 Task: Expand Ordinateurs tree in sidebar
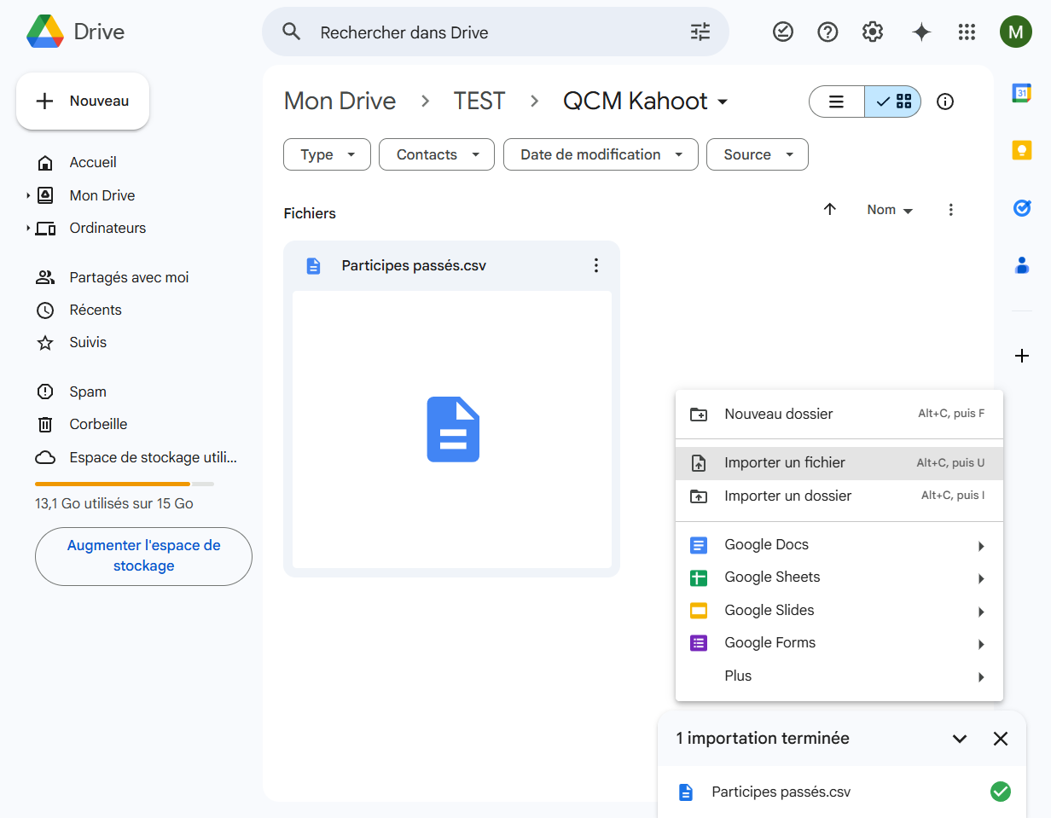[28, 228]
